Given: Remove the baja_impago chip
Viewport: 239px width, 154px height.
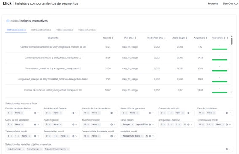Looking at the screenshot, I should click(x=41, y=149).
